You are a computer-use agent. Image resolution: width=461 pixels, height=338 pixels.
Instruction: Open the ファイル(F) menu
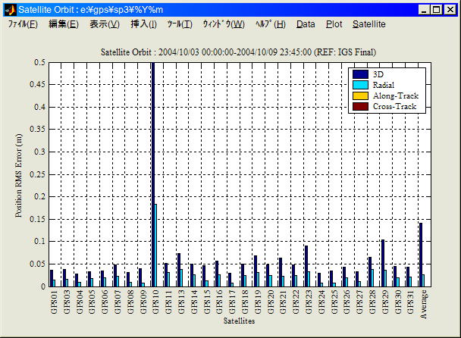click(x=23, y=24)
